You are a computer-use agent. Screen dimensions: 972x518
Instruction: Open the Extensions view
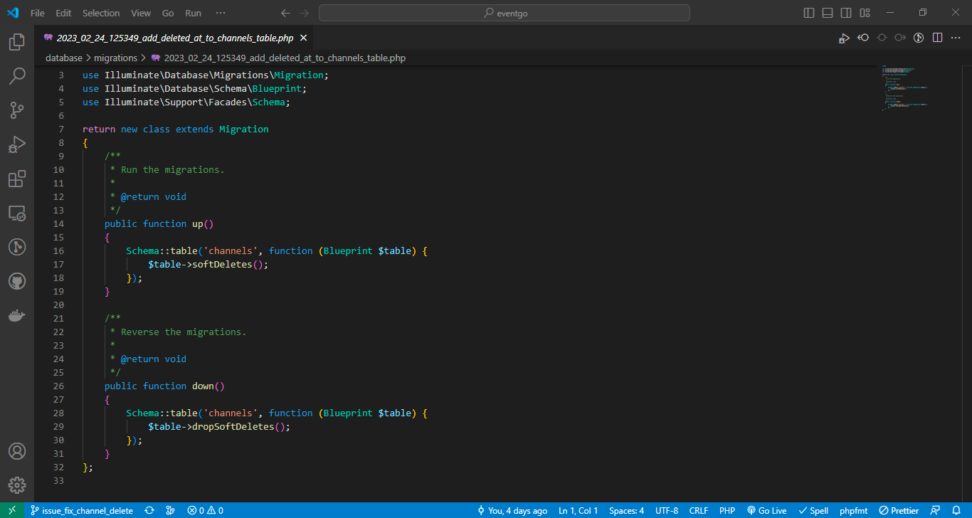pos(17,179)
